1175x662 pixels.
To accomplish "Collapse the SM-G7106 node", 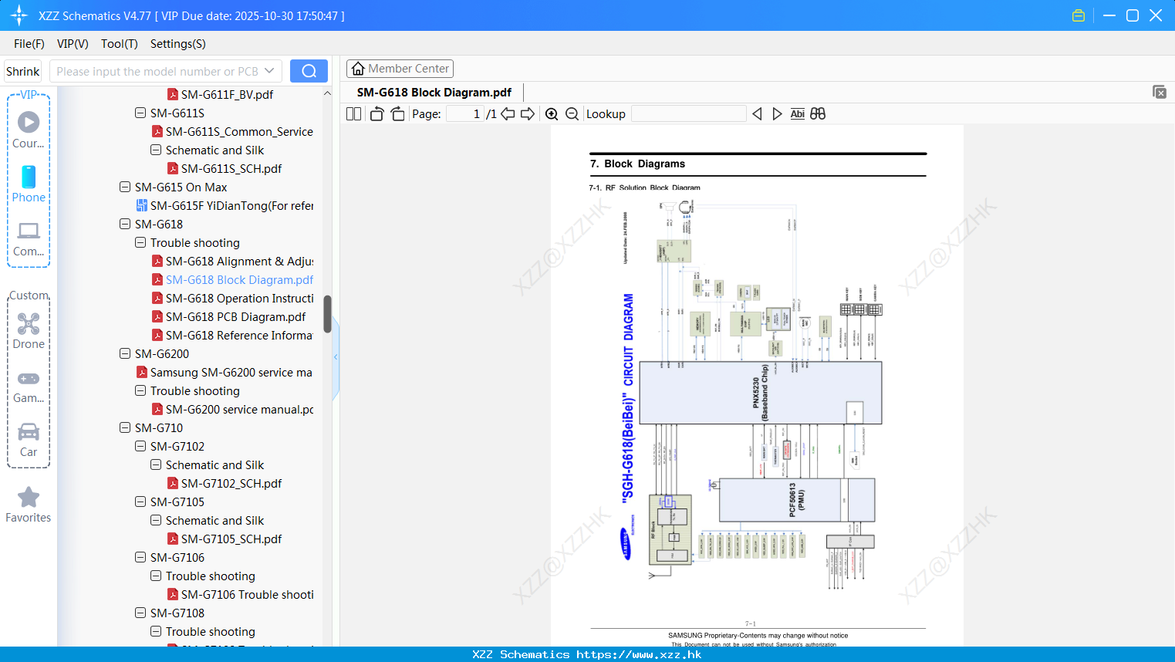I will point(140,557).
